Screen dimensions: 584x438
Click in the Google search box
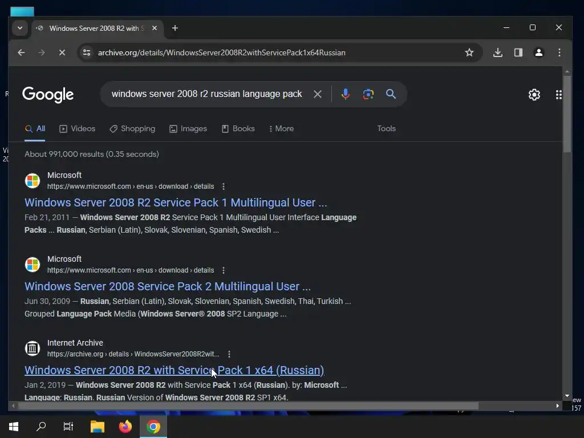coord(206,94)
